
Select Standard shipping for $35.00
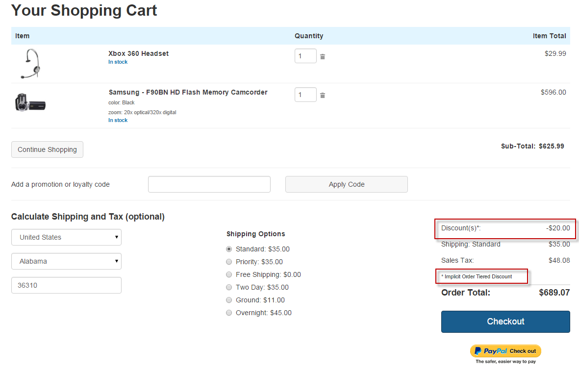pos(229,249)
